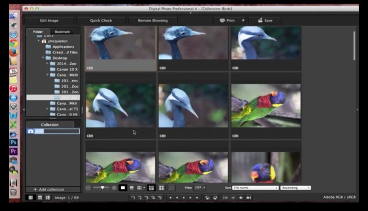Expand the 2014...Zoo folder in the tree
The height and width of the screenshot is (211, 368).
click(48, 64)
